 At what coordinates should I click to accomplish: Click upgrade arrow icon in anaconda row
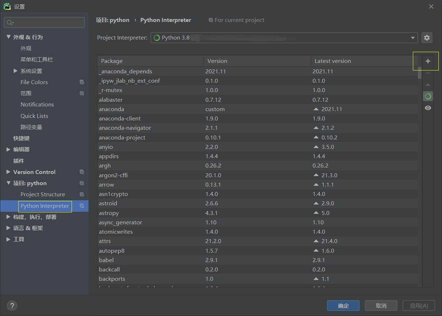click(x=316, y=109)
